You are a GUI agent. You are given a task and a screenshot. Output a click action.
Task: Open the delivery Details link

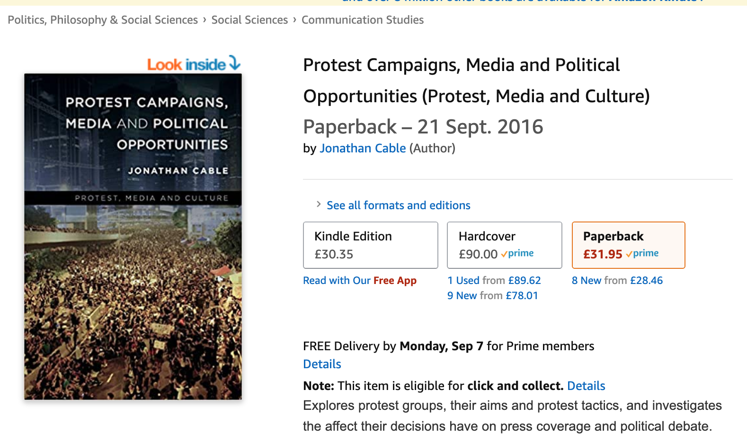pos(322,364)
